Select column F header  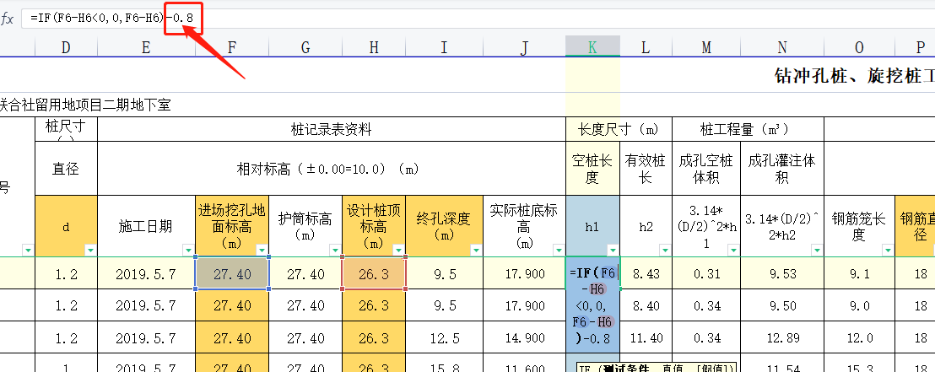click(x=232, y=47)
